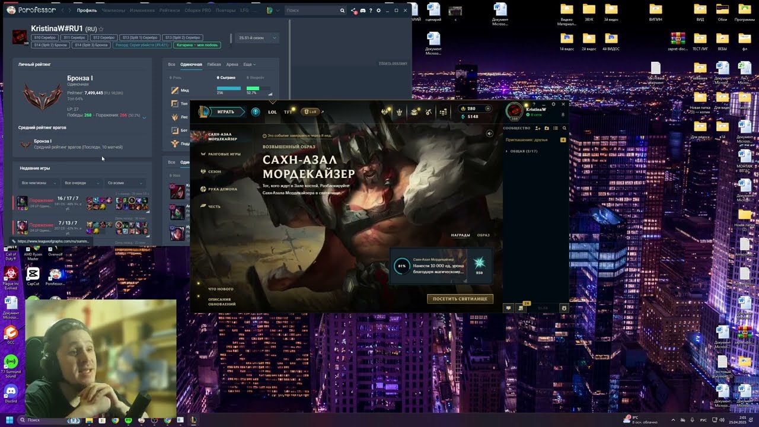Screen dimensions: 759x427
Task: Click the search magnifier in Porofessor
Action: coord(342,10)
